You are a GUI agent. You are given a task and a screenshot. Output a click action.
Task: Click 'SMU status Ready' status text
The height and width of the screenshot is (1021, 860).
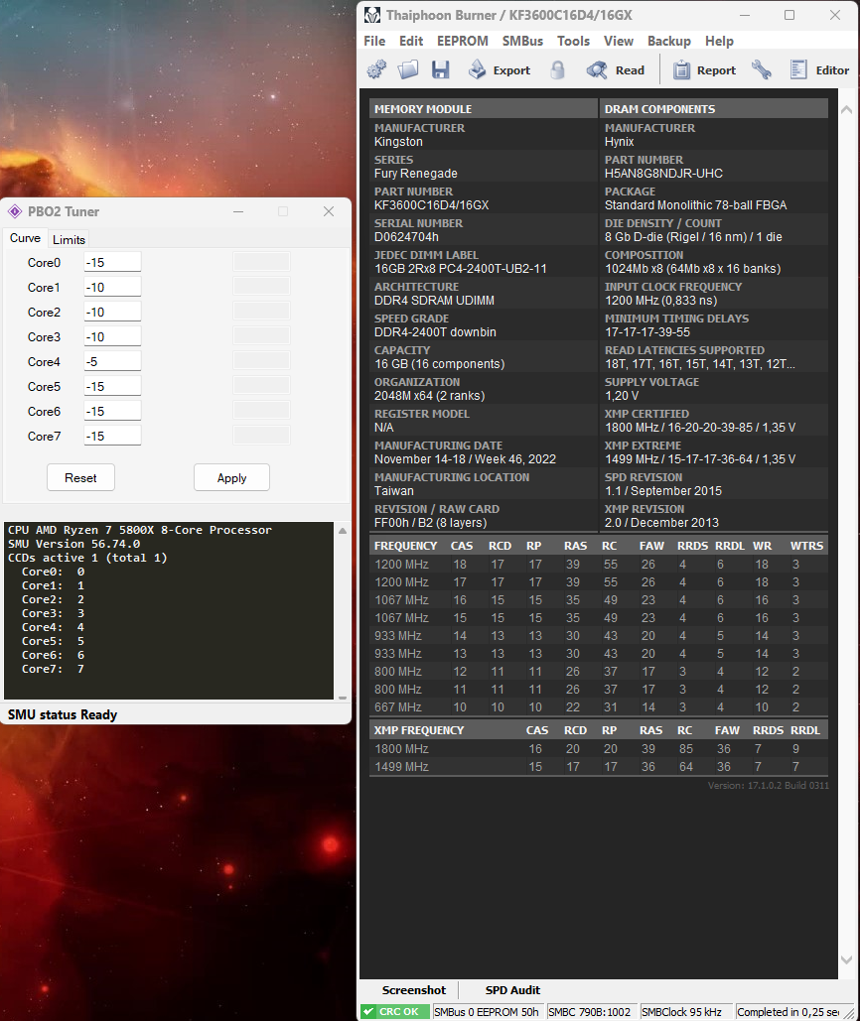point(63,714)
